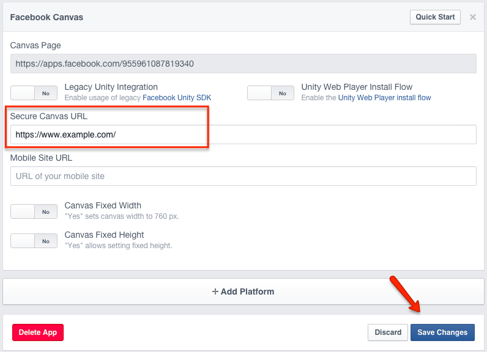
Task: Open the Facebook Unity SDK link
Action: coord(177,98)
